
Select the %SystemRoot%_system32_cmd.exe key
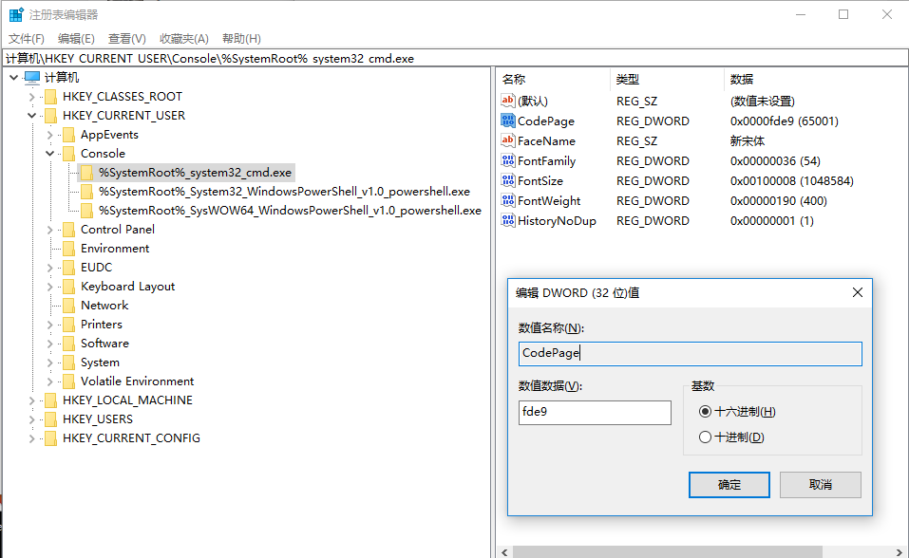195,173
